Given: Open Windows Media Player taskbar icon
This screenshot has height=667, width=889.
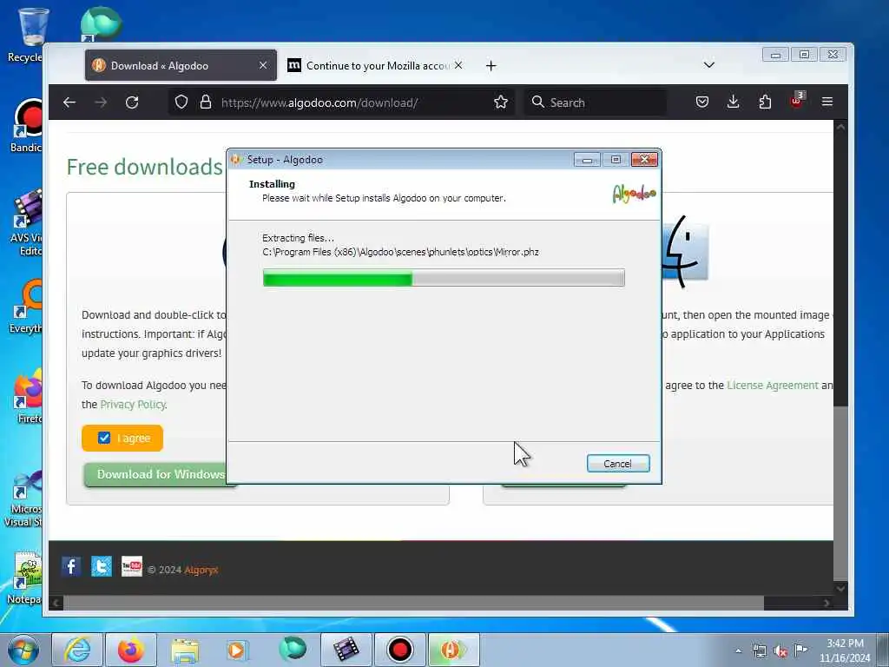Looking at the screenshot, I should pyautogui.click(x=238, y=650).
